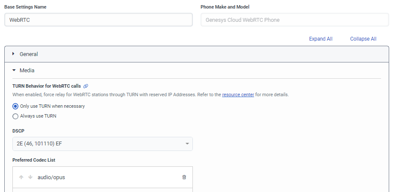The height and width of the screenshot is (192, 396).
Task: Select Only use TURN when necessary
Action: (16, 106)
